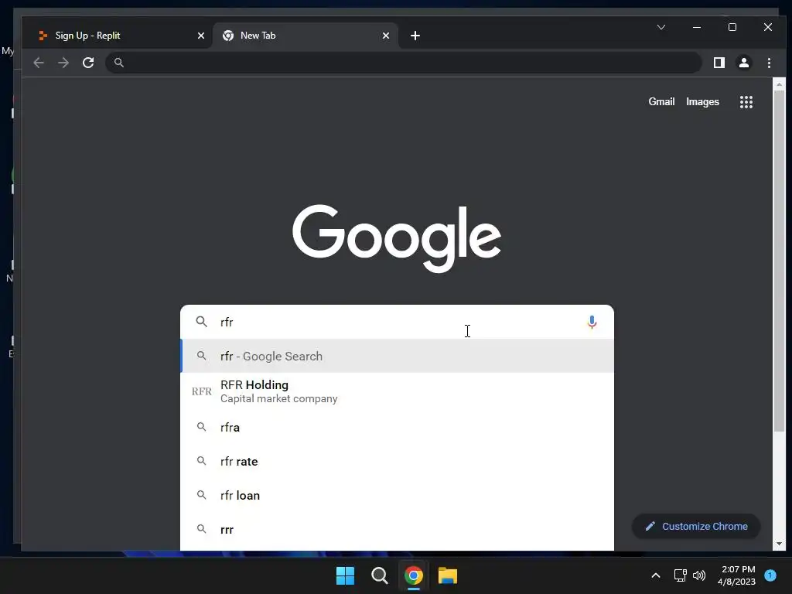Image resolution: width=792 pixels, height=594 pixels.
Task: Start voice search with the microphone icon
Action: coord(592,322)
